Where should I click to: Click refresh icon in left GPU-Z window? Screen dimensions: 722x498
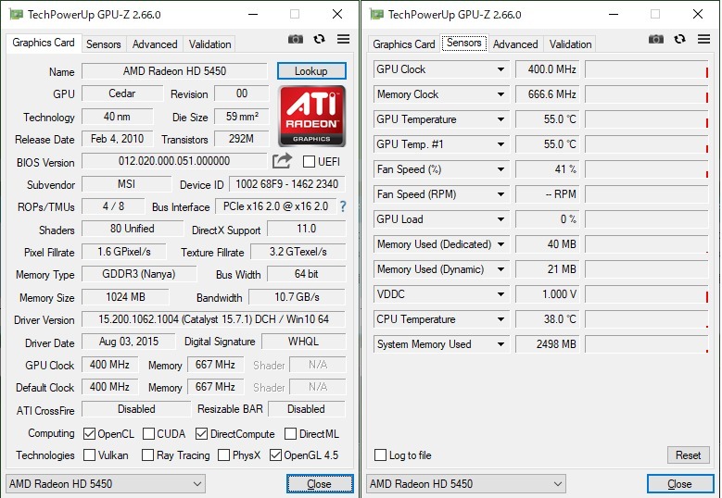coord(319,39)
